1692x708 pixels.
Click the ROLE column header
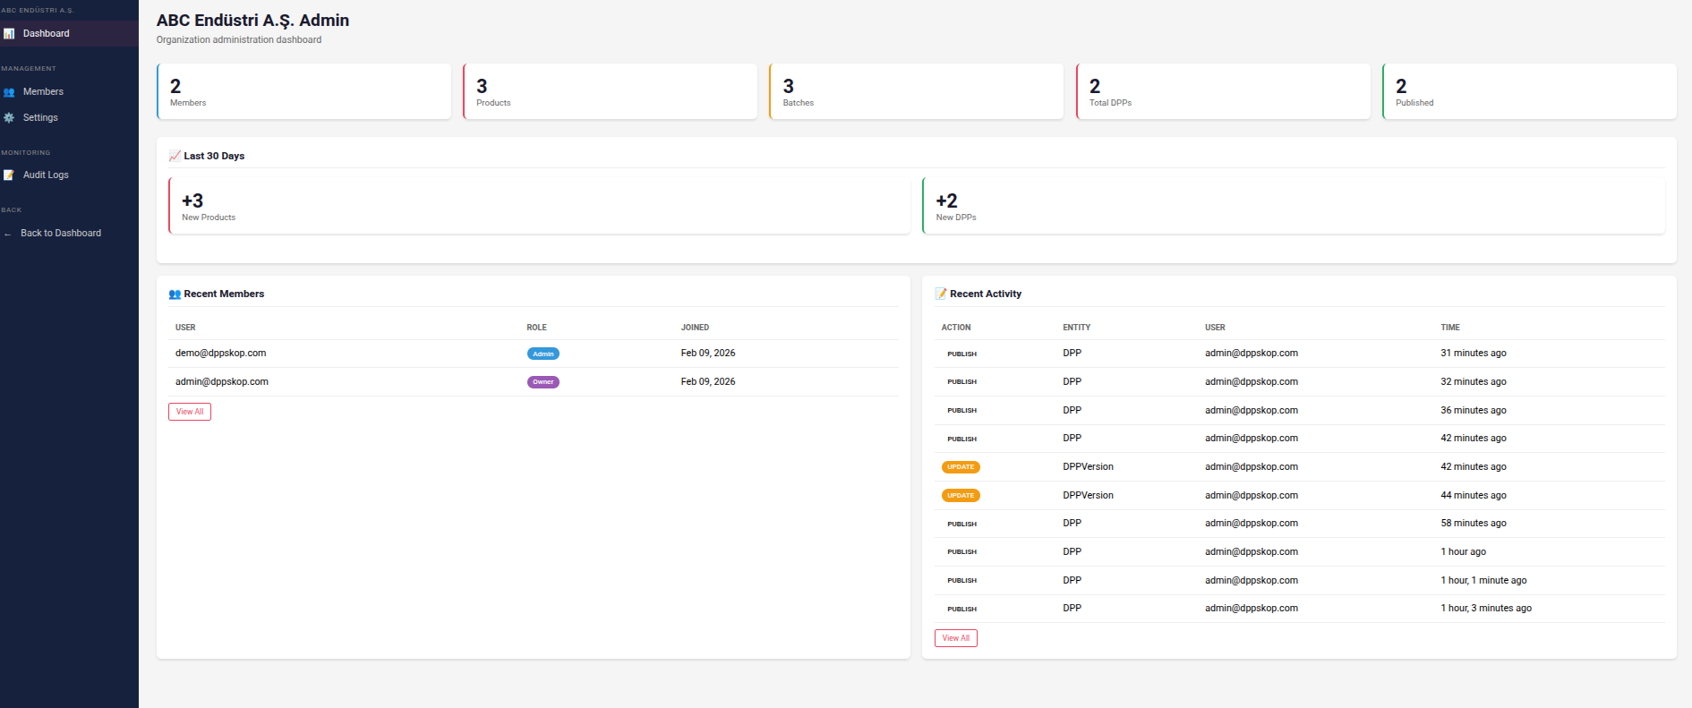click(x=536, y=328)
